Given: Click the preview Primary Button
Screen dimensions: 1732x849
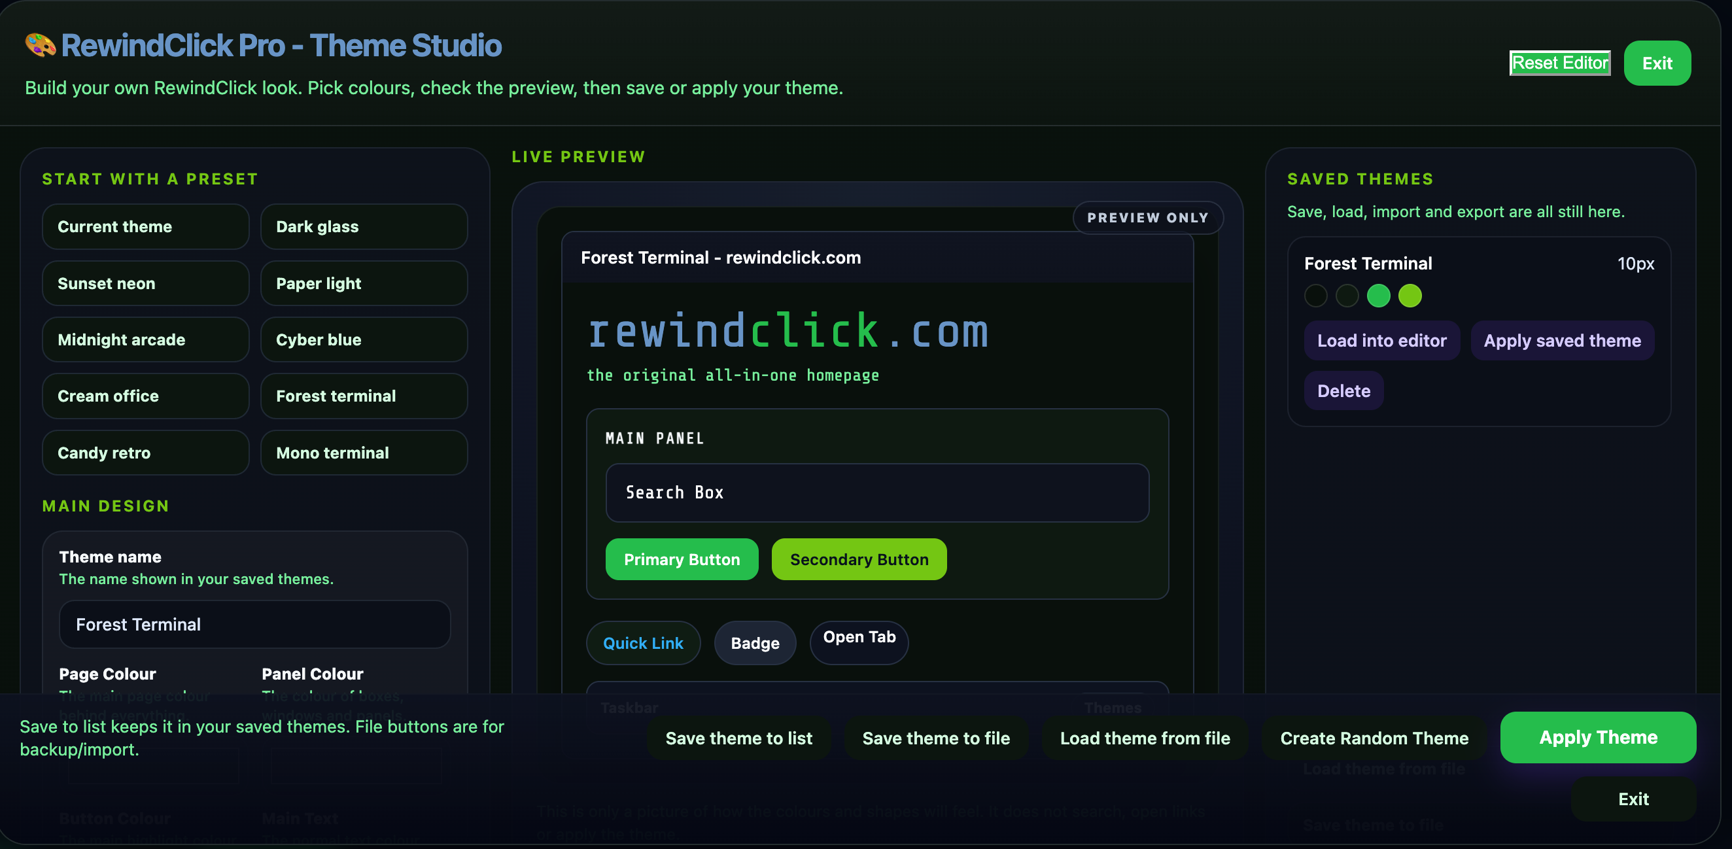Looking at the screenshot, I should tap(682, 559).
